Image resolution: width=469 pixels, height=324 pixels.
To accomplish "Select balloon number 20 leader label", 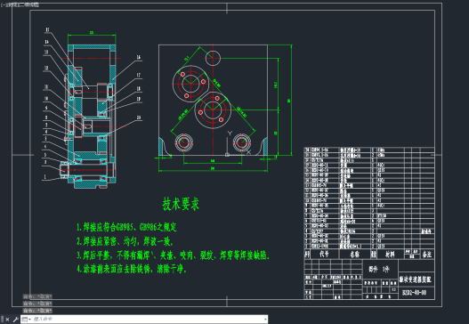I will (x=139, y=117).
